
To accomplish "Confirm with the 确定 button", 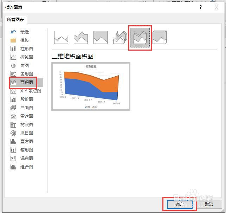I will click(180, 204).
